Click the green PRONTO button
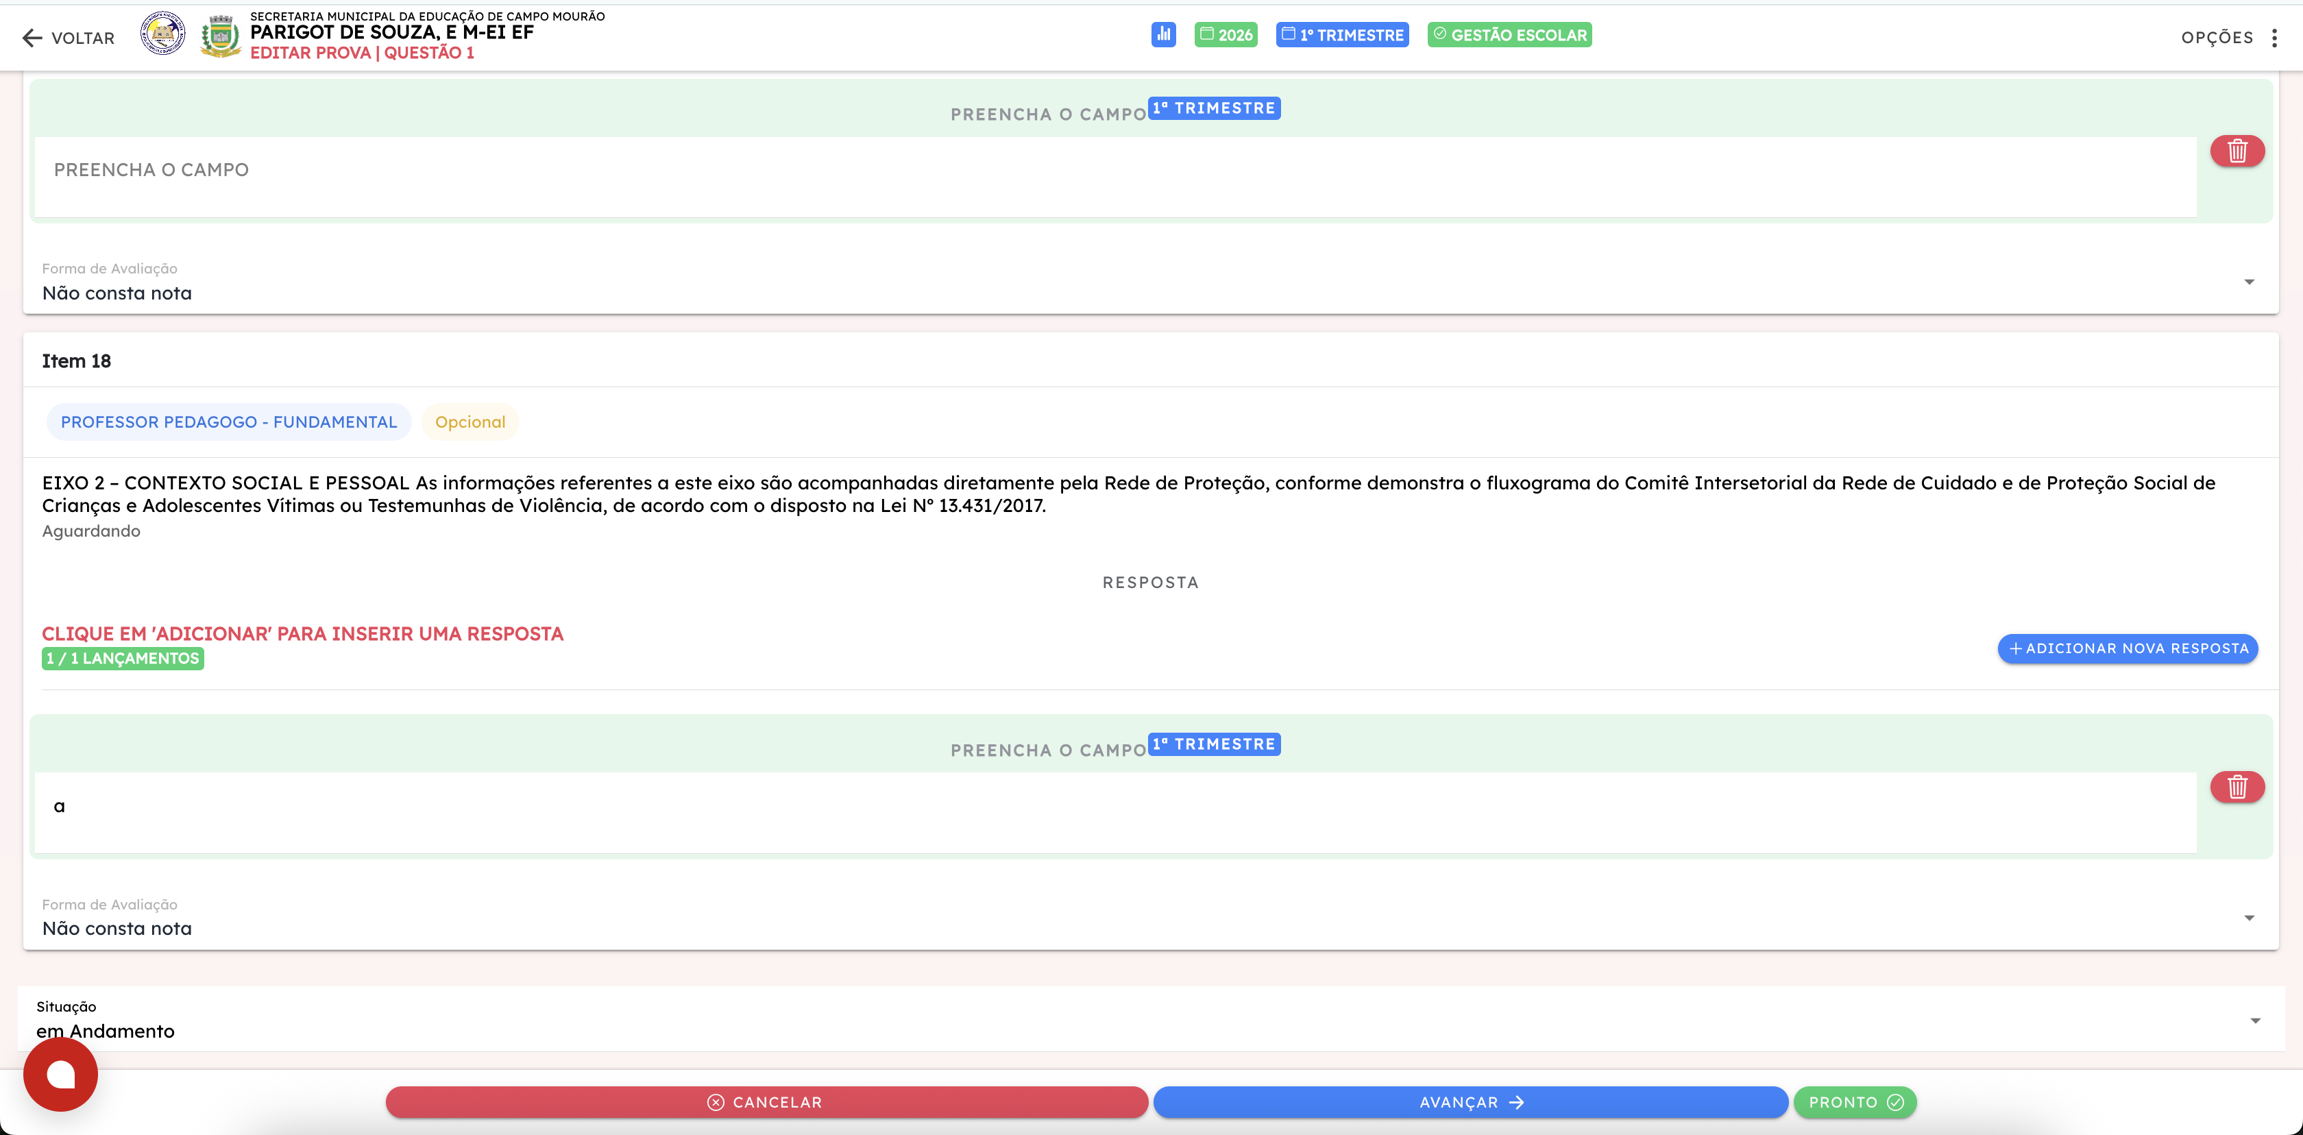The height and width of the screenshot is (1135, 2303). (1855, 1102)
